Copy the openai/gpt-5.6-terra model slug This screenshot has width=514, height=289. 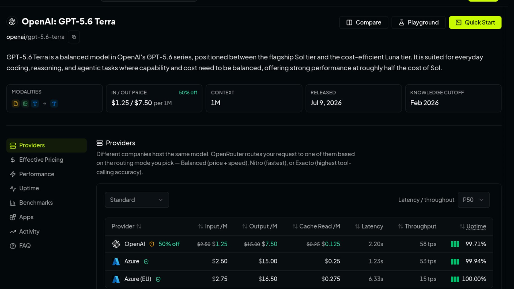[74, 37]
